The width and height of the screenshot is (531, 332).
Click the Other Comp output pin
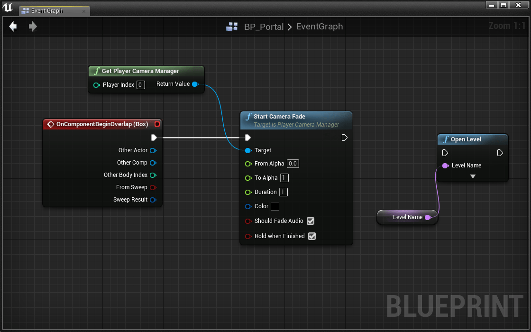(153, 163)
